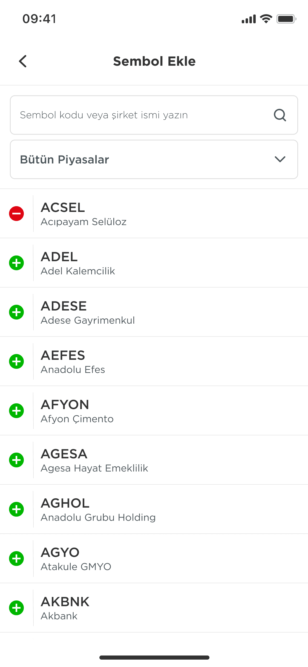Viewport: 308px width, 667px height.
Task: Open the Akbank entry
Action: click(x=154, y=608)
